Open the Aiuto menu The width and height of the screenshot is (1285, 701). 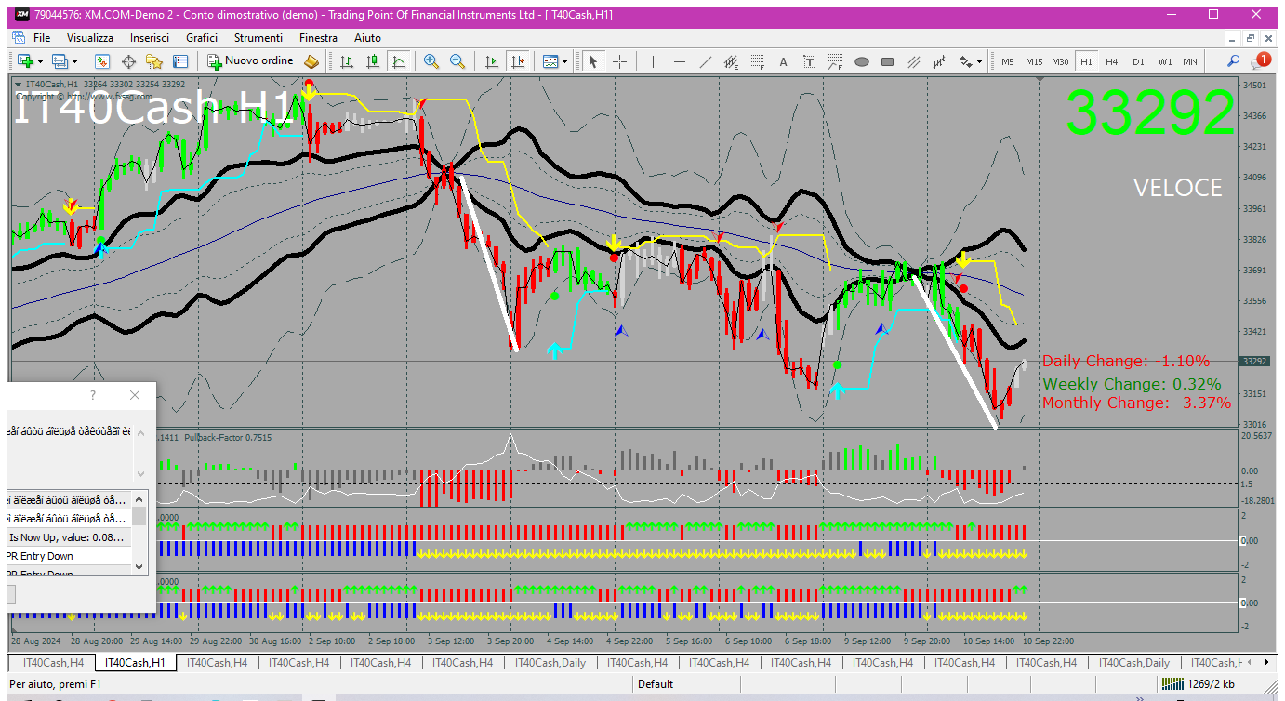pos(368,38)
